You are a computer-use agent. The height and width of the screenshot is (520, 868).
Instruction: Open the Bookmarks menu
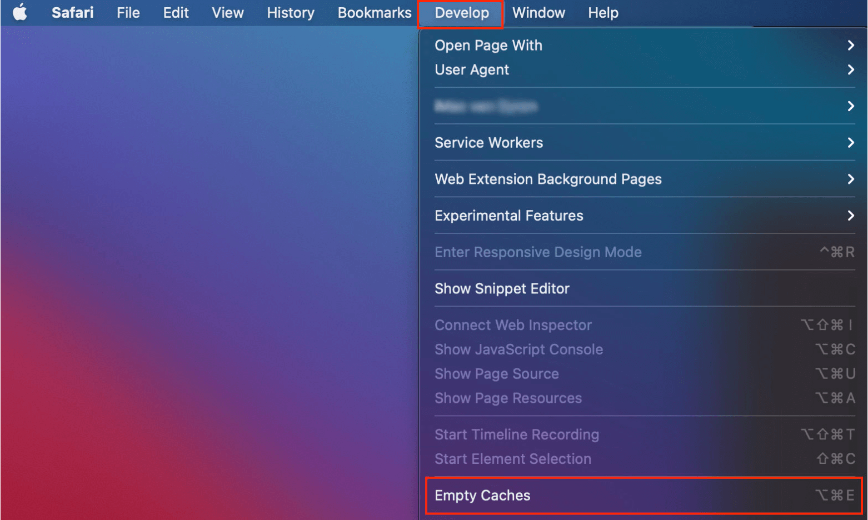coord(374,12)
